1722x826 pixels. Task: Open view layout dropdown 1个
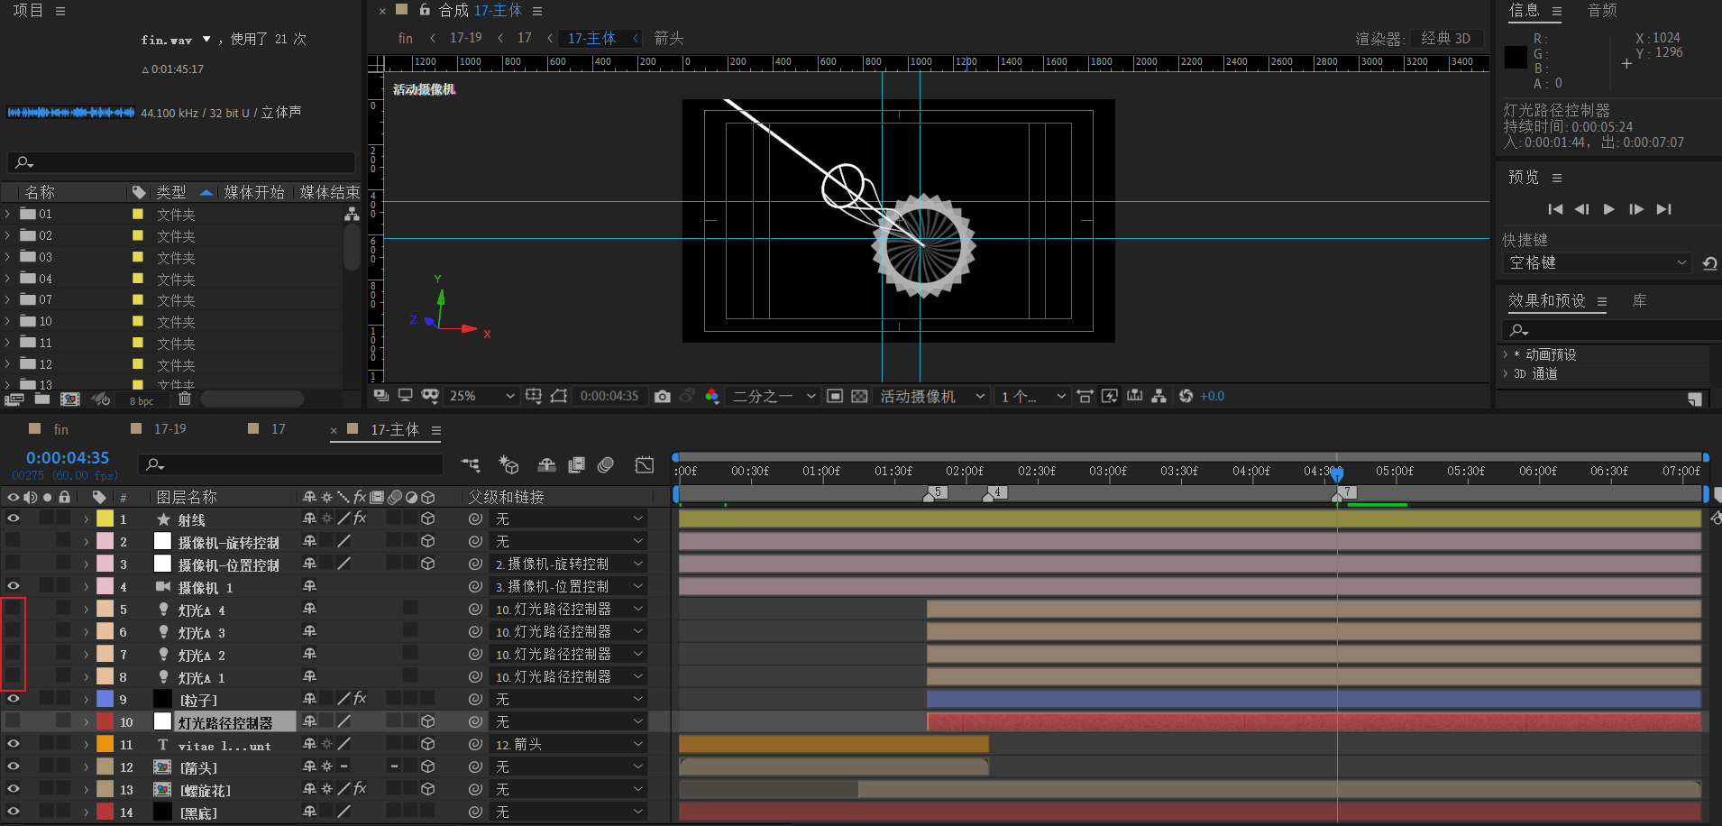pyautogui.click(x=1033, y=396)
